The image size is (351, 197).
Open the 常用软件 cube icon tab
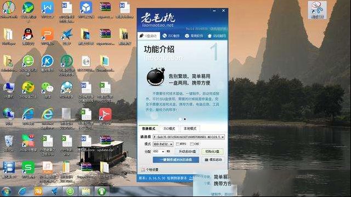click(x=194, y=36)
